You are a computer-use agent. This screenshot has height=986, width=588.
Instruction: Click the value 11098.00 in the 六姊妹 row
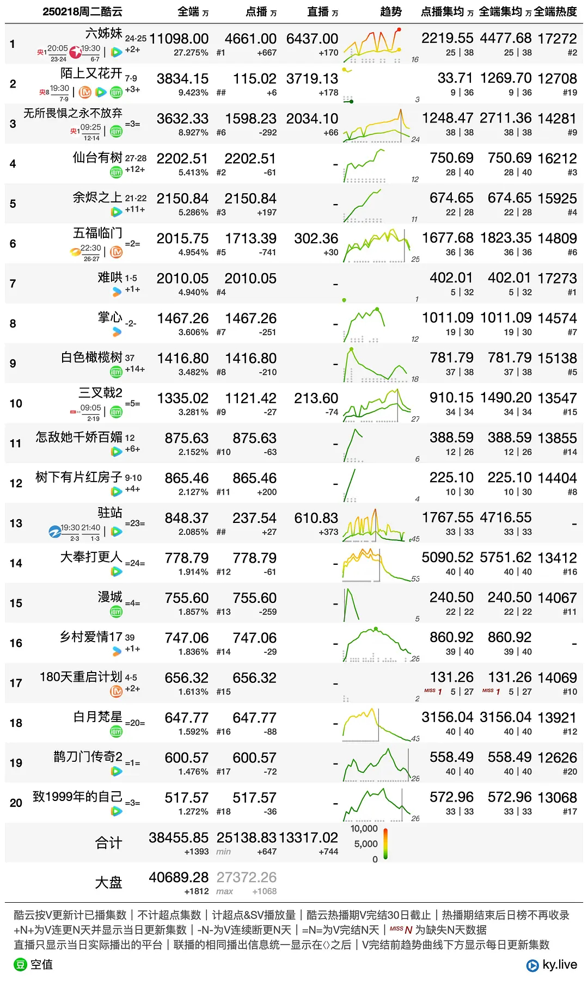[179, 39]
